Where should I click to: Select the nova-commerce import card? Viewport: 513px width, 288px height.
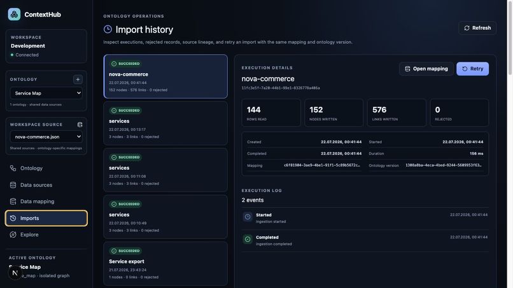pos(165,76)
